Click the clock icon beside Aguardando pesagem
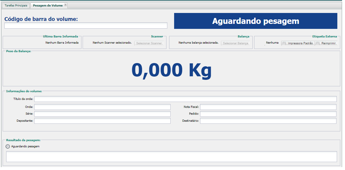 click(8, 146)
